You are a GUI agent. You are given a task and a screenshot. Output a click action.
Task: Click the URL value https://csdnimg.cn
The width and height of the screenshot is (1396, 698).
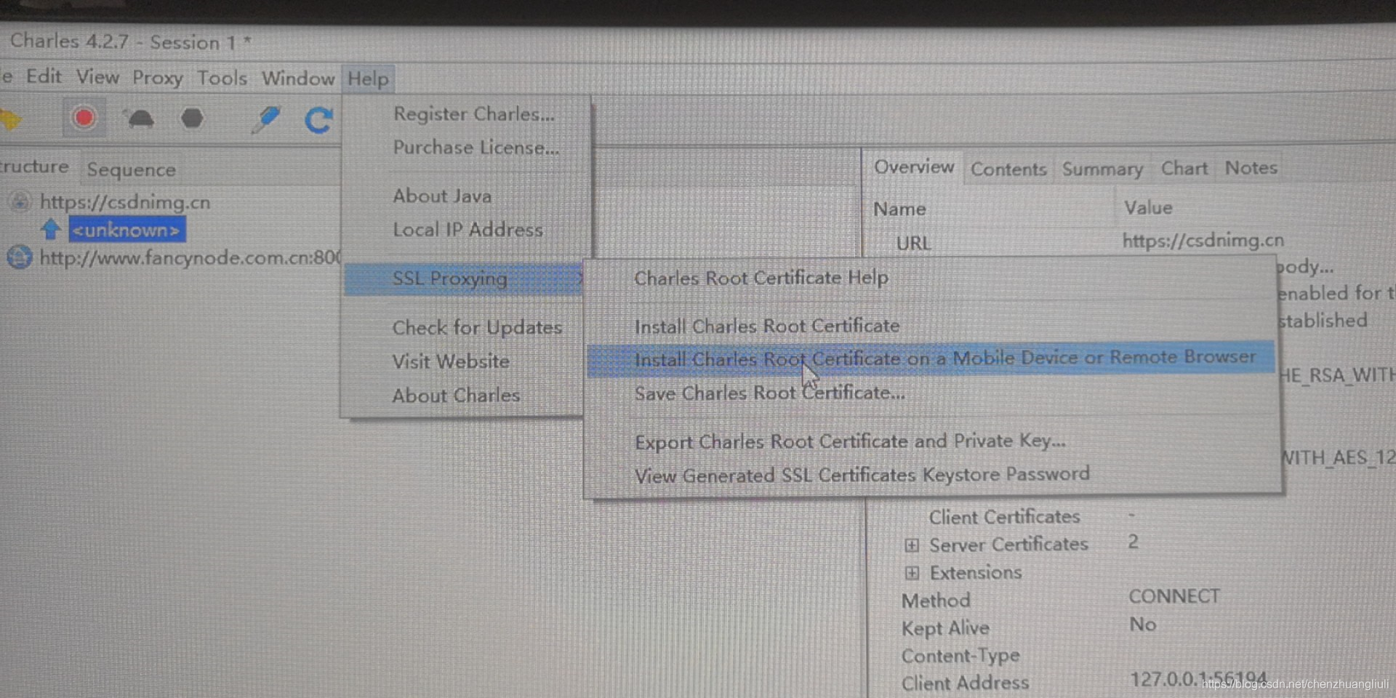click(x=1203, y=240)
